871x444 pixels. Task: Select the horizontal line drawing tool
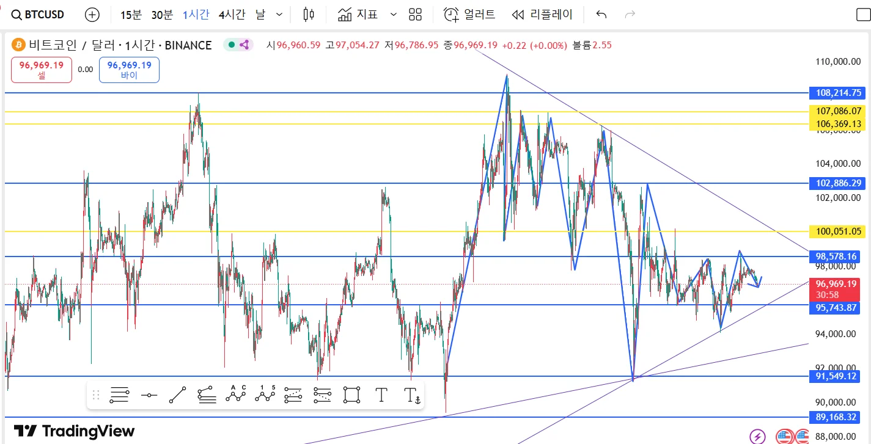tap(149, 395)
